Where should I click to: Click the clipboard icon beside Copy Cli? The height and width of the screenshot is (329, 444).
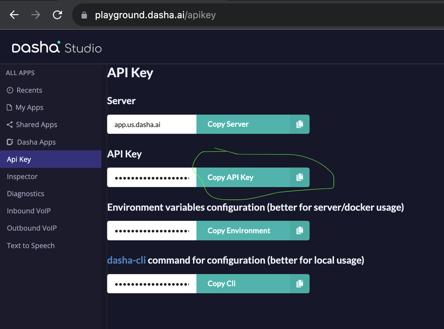coord(299,284)
